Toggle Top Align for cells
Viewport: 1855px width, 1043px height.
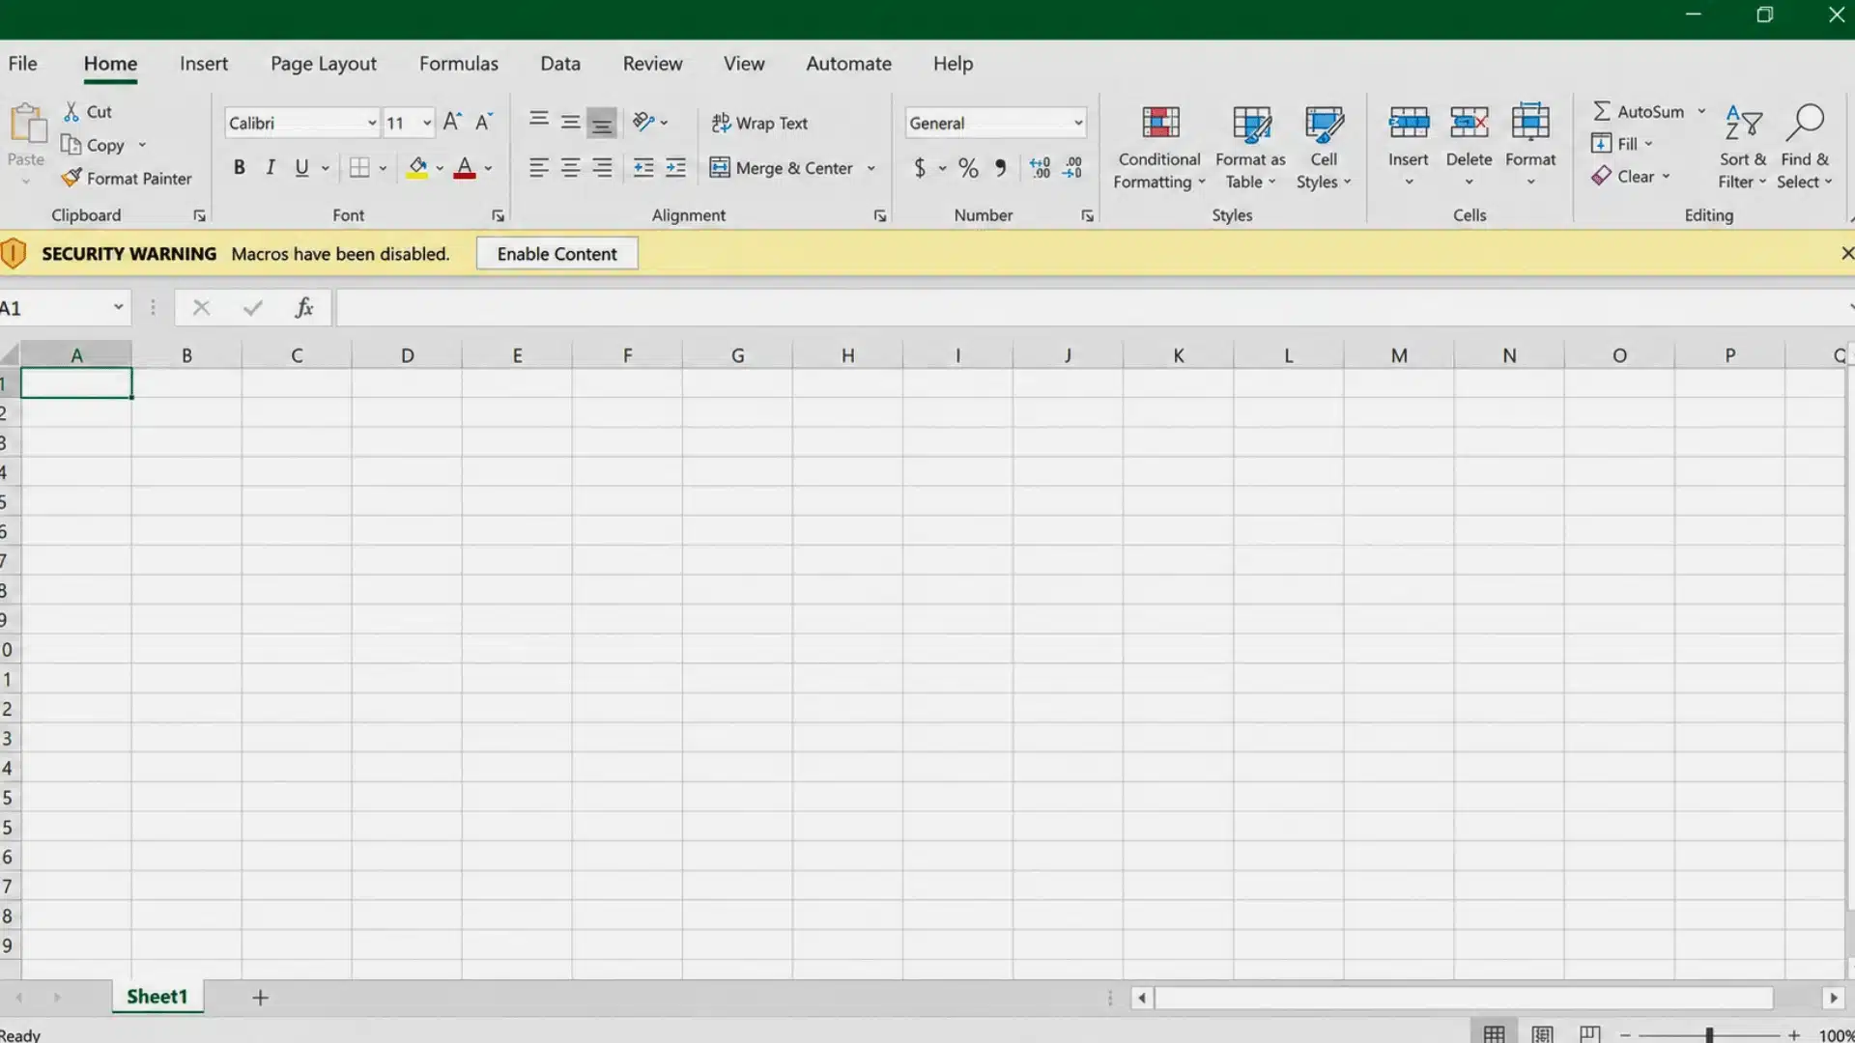point(538,122)
